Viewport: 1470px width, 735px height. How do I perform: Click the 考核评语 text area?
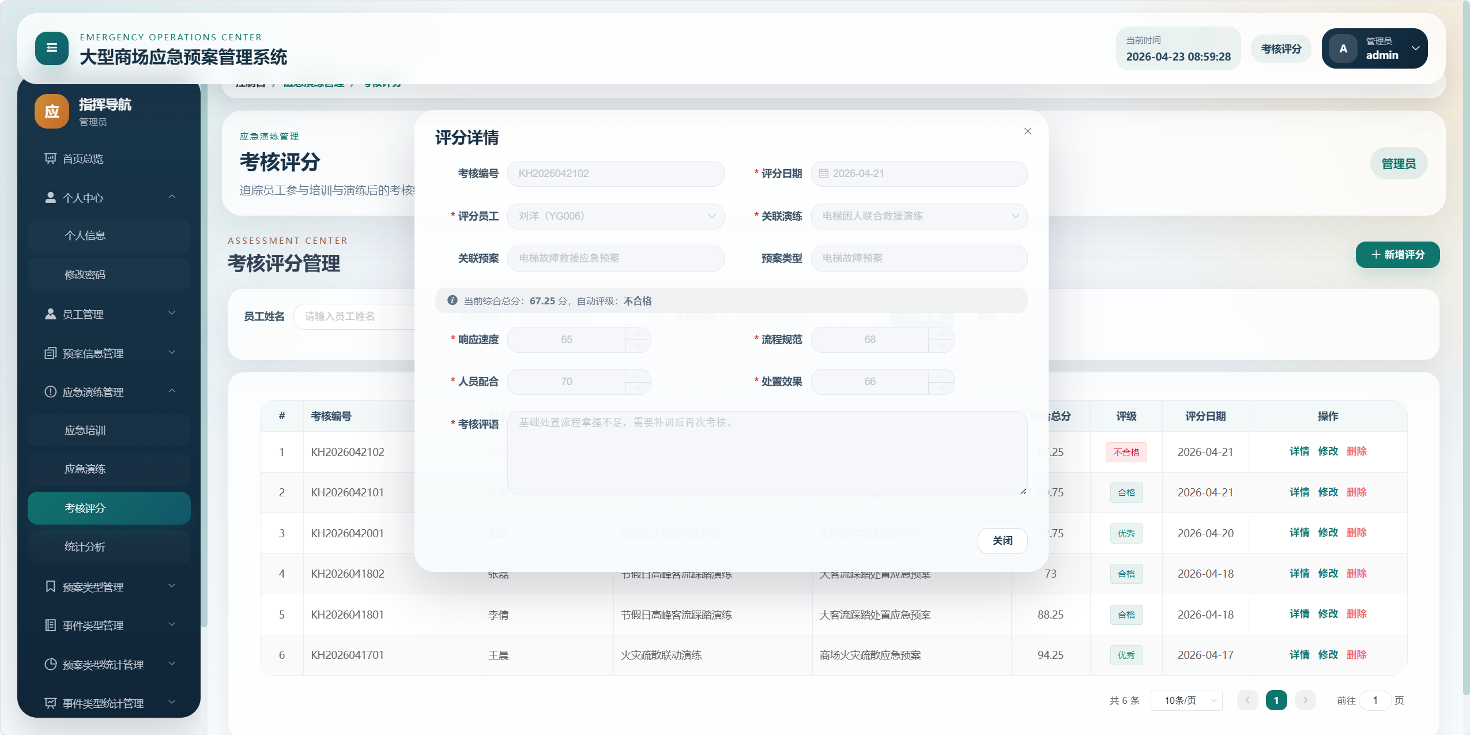click(767, 453)
